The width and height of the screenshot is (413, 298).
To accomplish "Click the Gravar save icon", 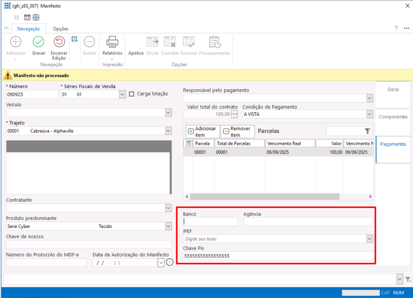I will point(38,42).
